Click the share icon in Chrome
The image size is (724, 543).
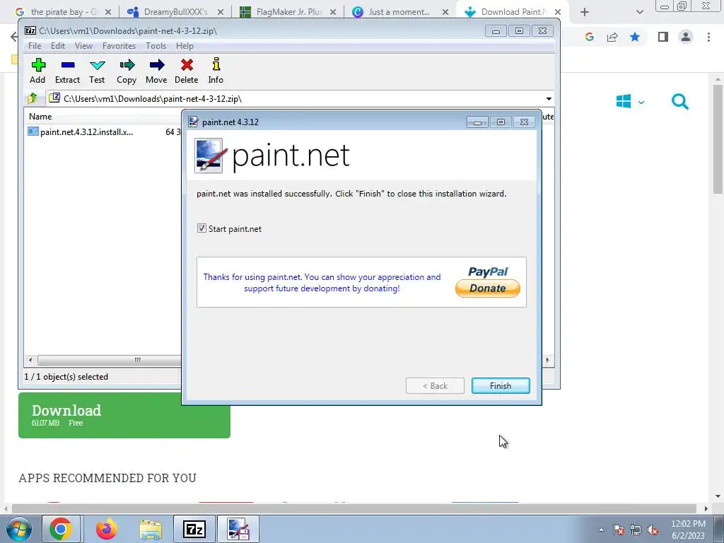point(612,37)
